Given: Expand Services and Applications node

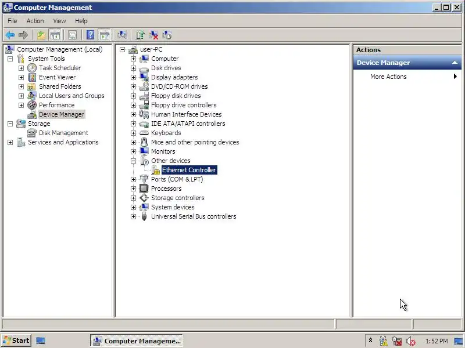Looking at the screenshot, I should pyautogui.click(x=10, y=142).
